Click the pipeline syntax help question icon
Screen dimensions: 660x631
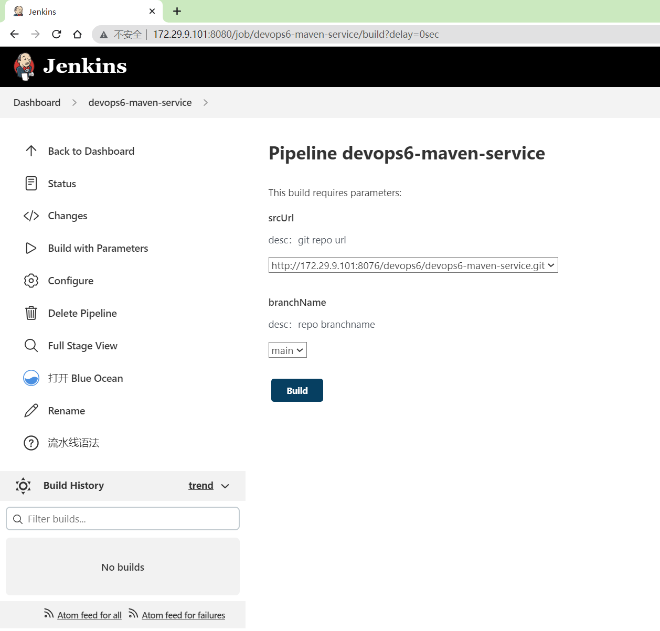point(31,443)
